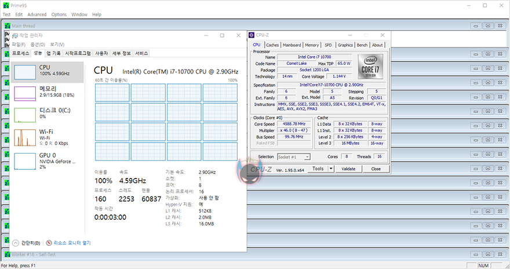Open the Options menu in Prime95
The height and width of the screenshot is (269, 510).
pos(59,14)
